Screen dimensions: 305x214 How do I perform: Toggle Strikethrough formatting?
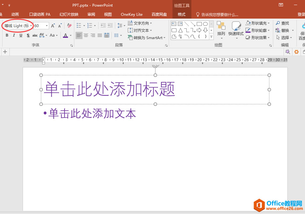[35, 35]
